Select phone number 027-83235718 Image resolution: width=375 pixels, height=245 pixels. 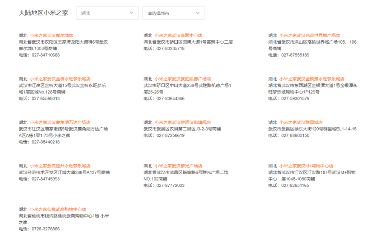171,49
